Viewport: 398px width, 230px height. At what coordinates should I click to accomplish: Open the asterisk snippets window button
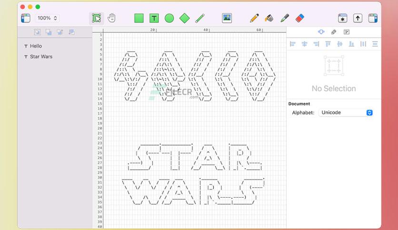[x=342, y=18]
